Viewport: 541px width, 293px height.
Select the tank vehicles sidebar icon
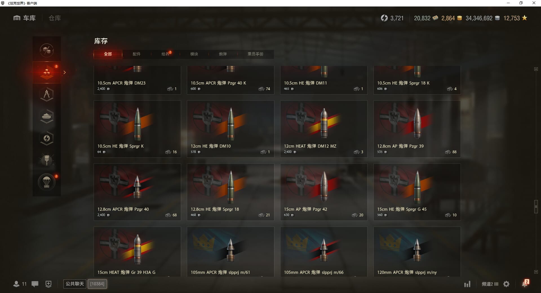coord(47,116)
